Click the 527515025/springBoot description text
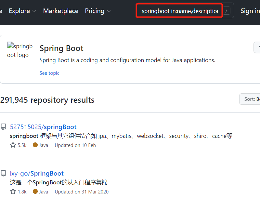The height and width of the screenshot is (199, 260). click(121, 136)
